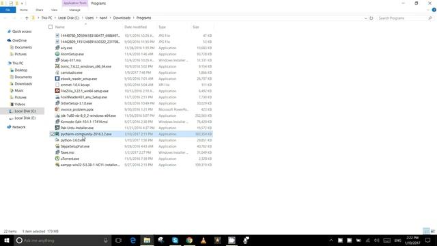Screen dimensions: 437x246
Task: Toggle the select-all checkbox in the header
Action: click(51, 27)
